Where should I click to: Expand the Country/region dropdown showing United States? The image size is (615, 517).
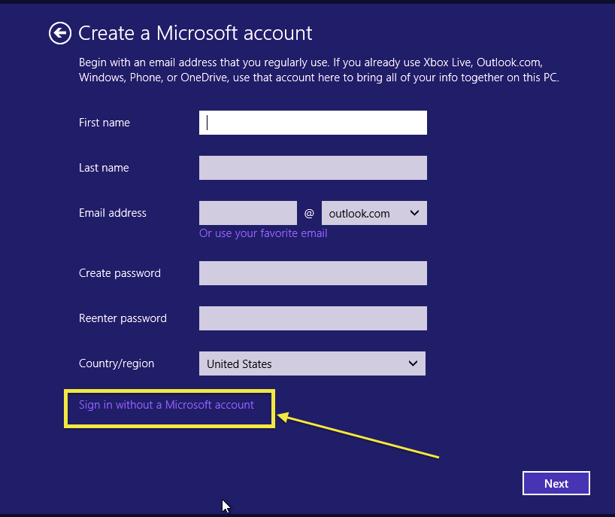point(312,363)
